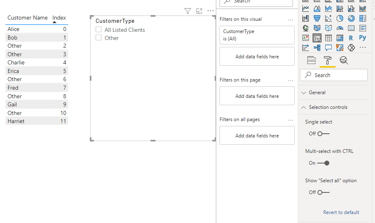375x223 pixels.
Task: Click the Fred table cell
Action: coord(13,88)
